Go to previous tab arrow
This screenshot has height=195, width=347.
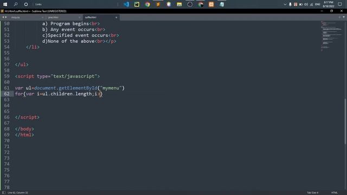pyautogui.click(x=3, y=17)
